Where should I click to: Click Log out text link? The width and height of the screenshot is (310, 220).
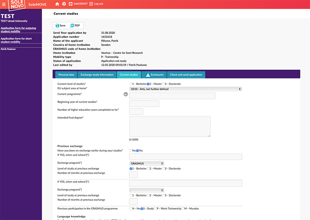[99, 4]
